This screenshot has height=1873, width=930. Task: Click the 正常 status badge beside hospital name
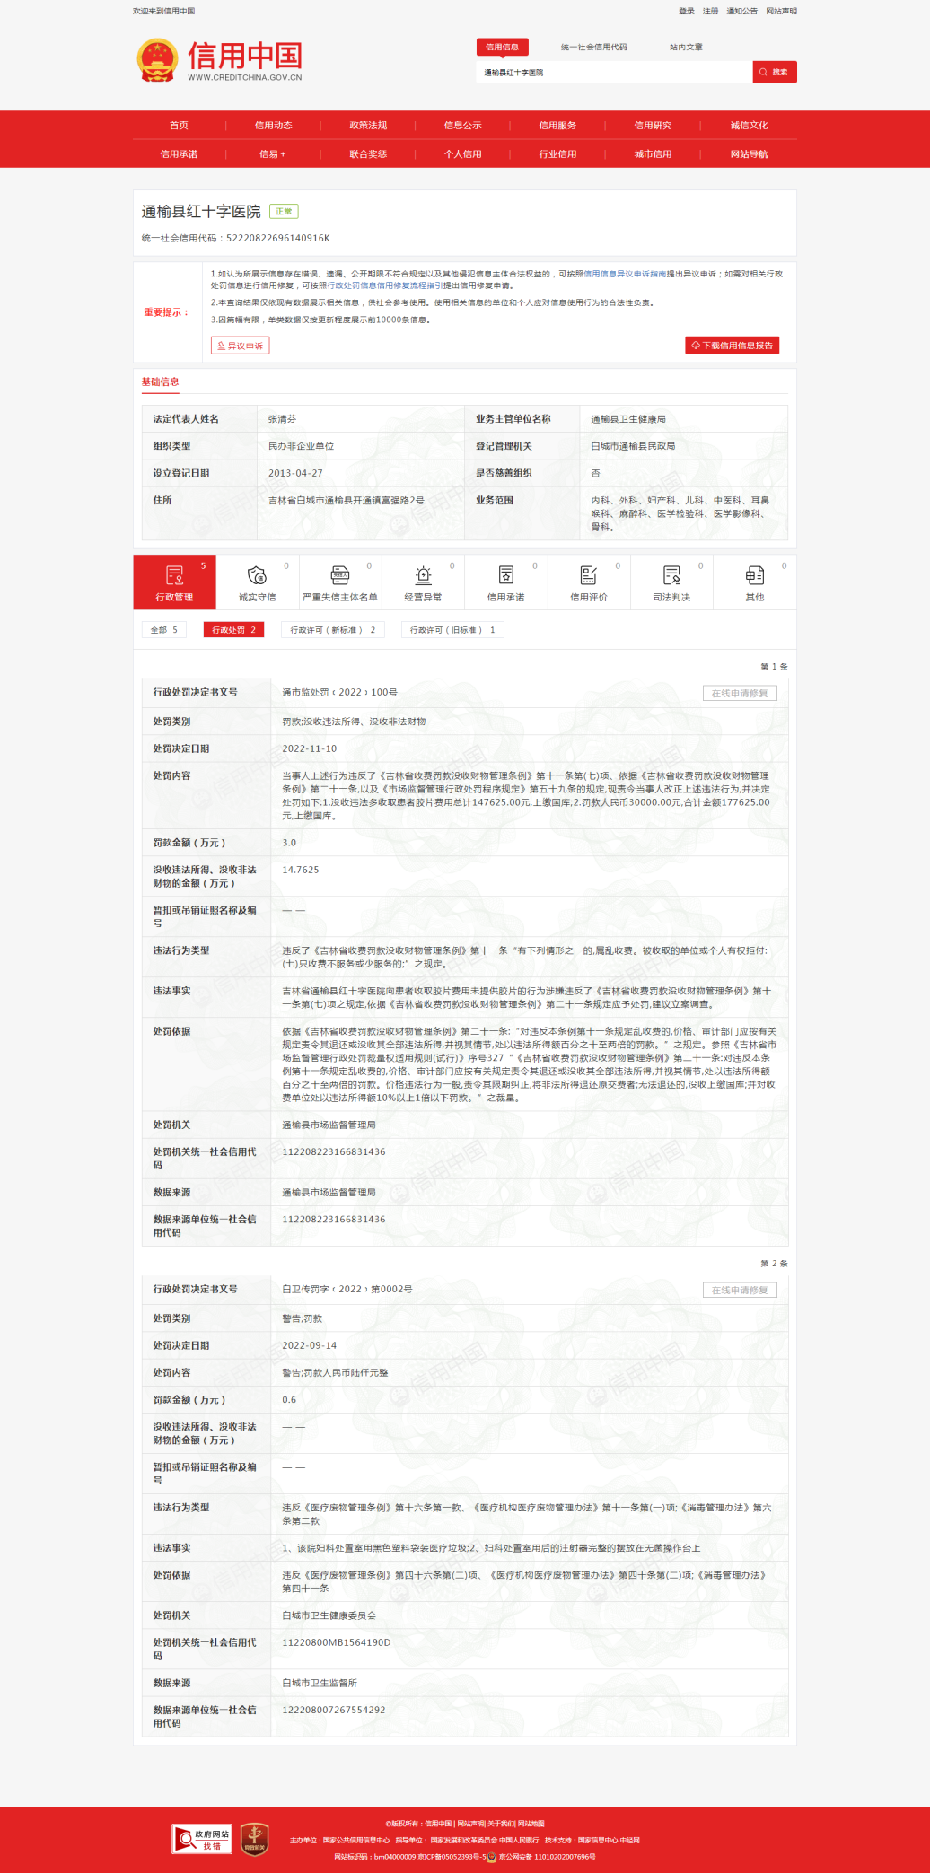(x=284, y=211)
